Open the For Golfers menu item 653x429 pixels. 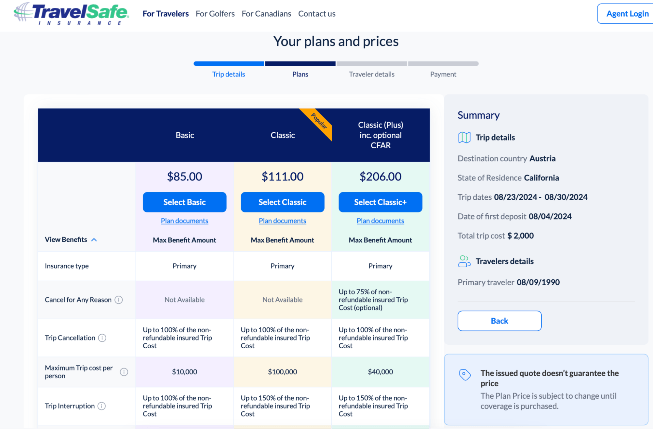pyautogui.click(x=215, y=14)
